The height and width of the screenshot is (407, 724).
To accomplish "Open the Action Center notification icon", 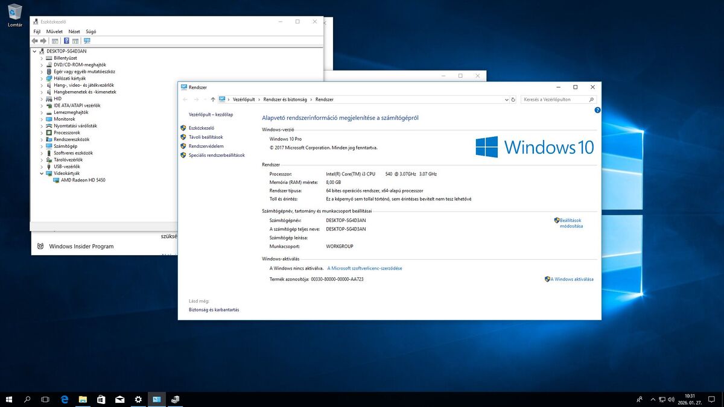I will point(713,399).
